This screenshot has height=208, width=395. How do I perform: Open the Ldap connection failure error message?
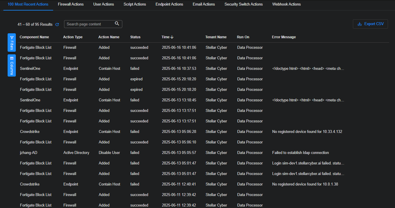point(300,152)
